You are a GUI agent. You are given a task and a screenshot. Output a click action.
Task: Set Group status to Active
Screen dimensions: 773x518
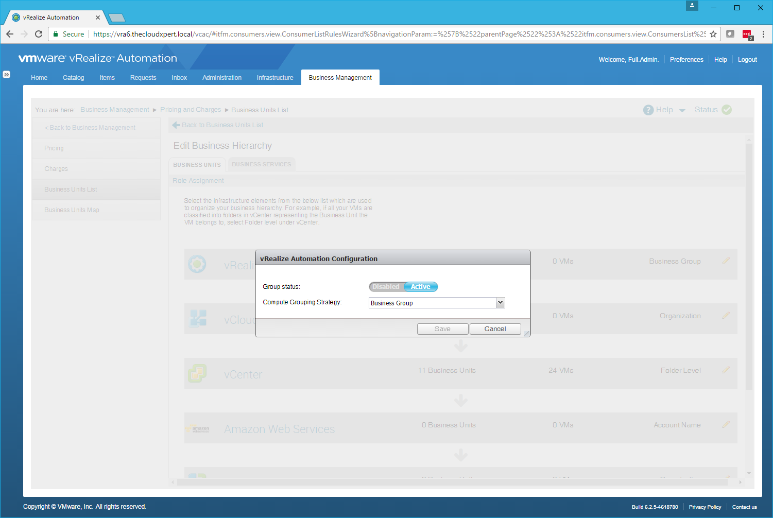point(421,287)
